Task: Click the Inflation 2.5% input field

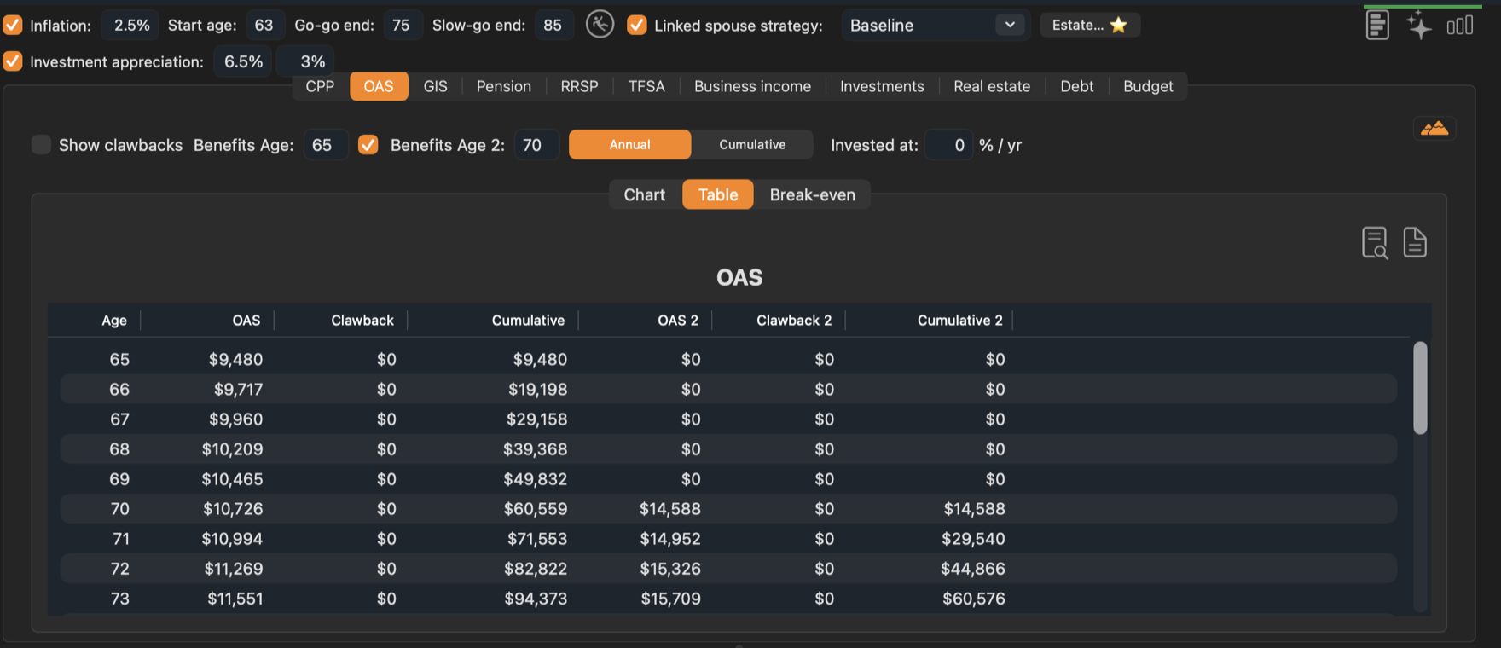Action: point(130,25)
